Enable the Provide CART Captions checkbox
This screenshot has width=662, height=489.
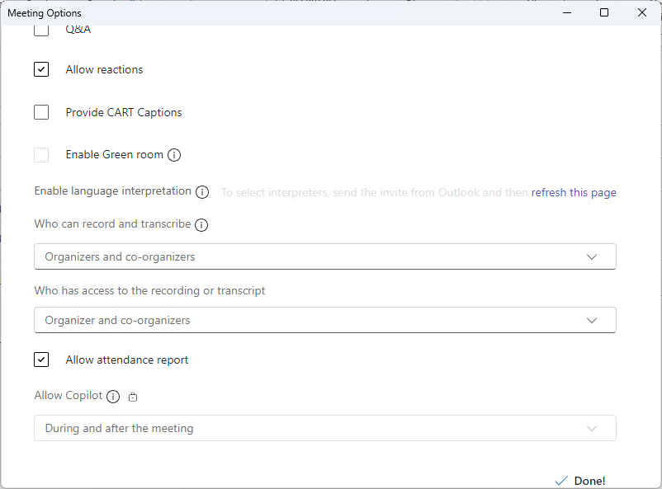tap(41, 112)
